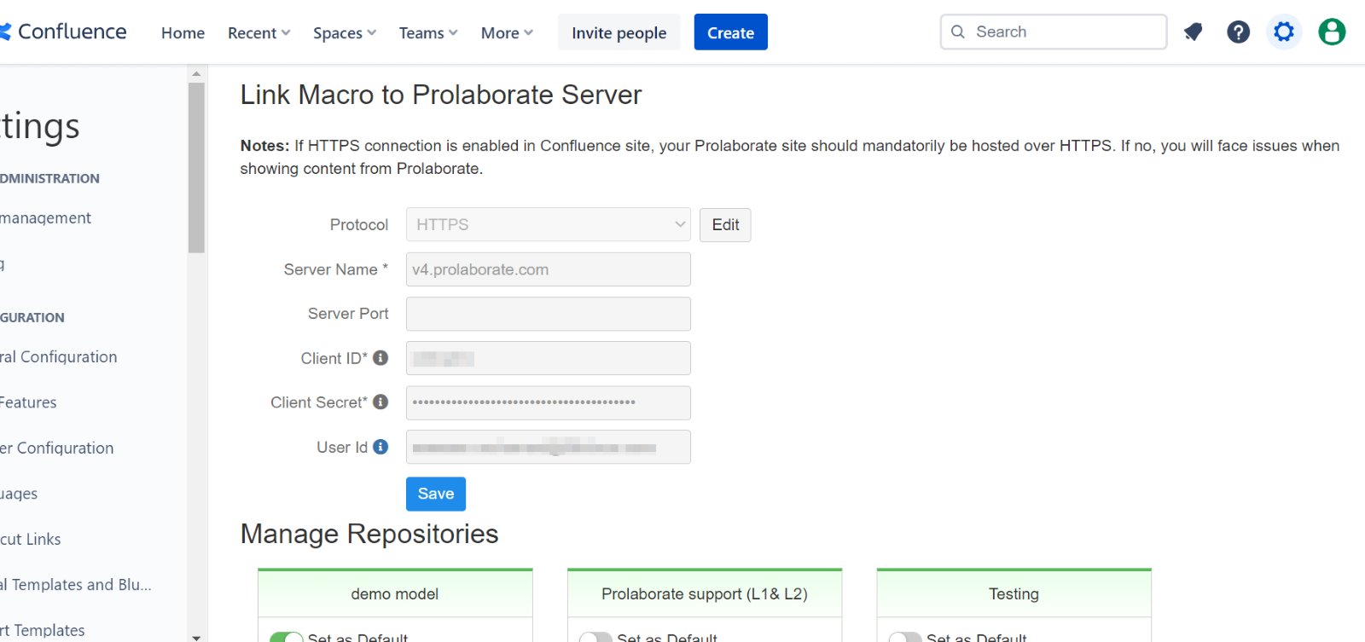Viewport: 1365px width, 642px height.
Task: Open the Templates sidebar item at the bottom
Action: (43, 630)
